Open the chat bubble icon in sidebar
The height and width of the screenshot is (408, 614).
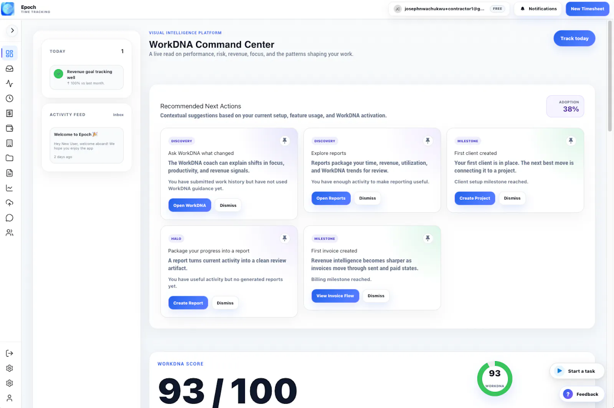[10, 218]
